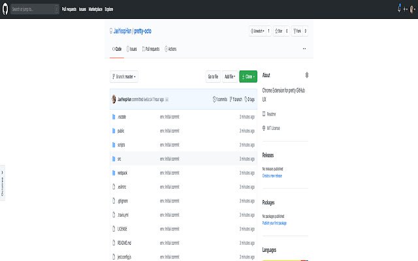Click Publish your first package link
Viewport: 418px width, 261px height.
(x=274, y=223)
